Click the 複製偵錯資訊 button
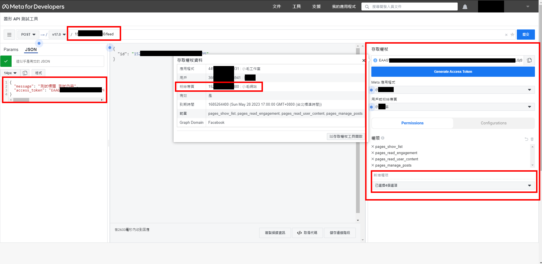Image resolution: width=542 pixels, height=264 pixels. click(x=275, y=233)
